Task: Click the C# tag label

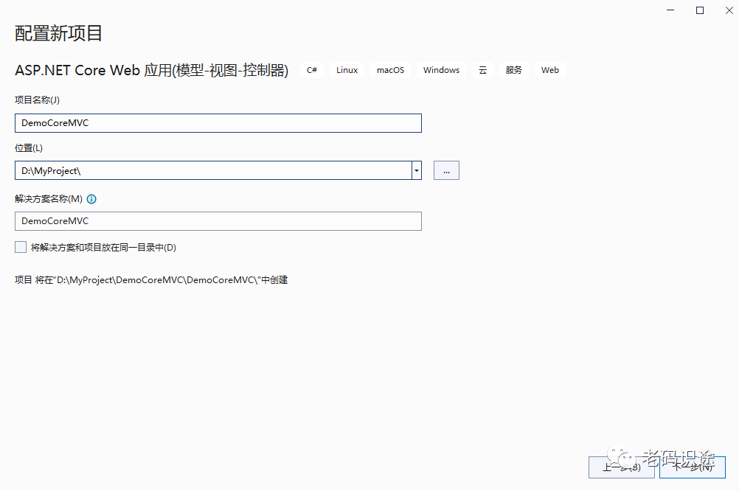Action: (312, 70)
